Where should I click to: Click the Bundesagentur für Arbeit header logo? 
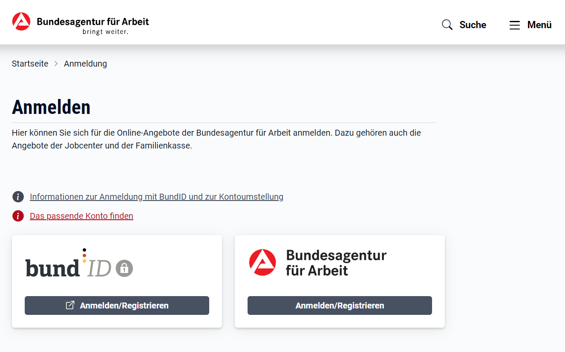81,23
